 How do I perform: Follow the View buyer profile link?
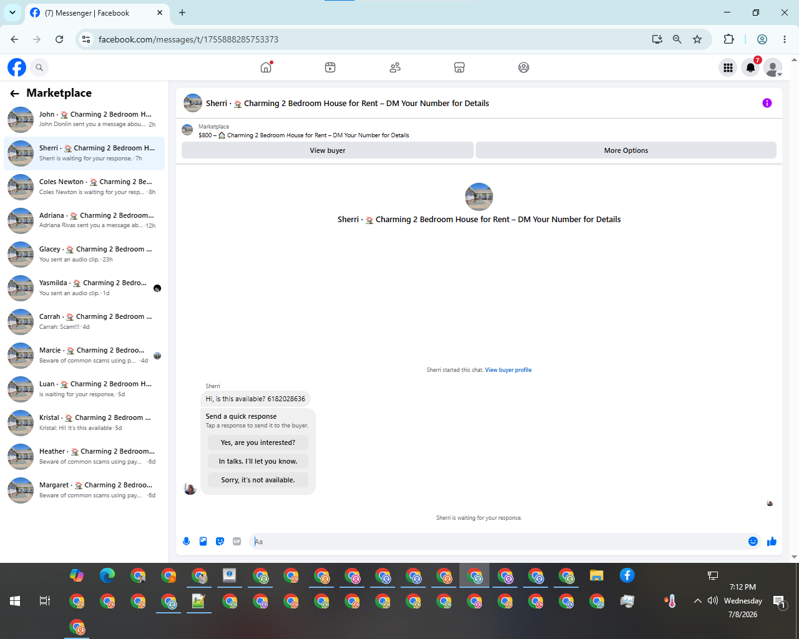click(508, 370)
